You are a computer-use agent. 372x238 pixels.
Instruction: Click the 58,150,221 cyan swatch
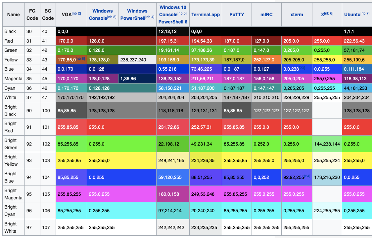pyautogui.click(x=173, y=88)
